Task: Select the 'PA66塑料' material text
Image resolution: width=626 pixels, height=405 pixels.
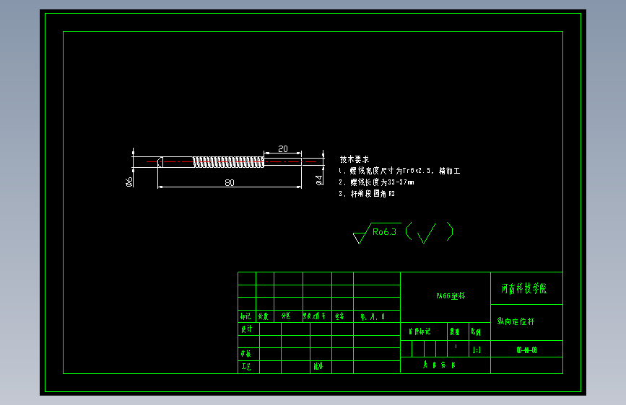Action: pos(451,295)
